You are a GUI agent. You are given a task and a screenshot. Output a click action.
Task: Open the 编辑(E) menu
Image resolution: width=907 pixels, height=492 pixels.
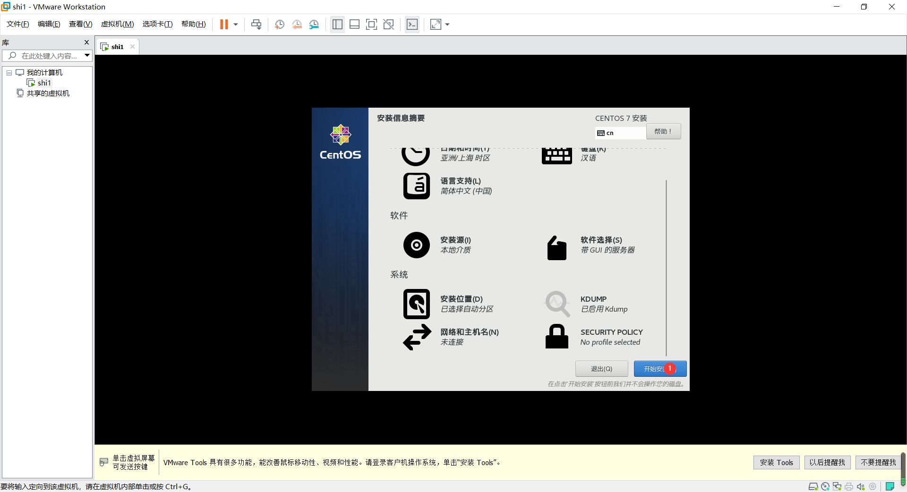(x=49, y=24)
